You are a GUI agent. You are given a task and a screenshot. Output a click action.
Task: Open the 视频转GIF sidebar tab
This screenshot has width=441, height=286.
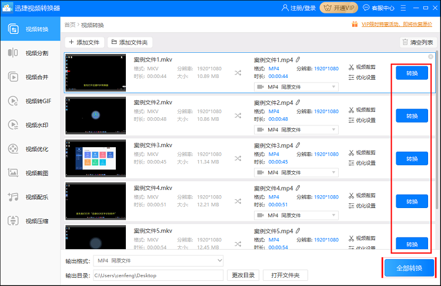[31, 101]
